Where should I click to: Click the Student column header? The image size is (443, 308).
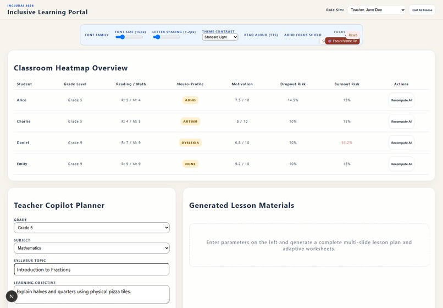click(x=24, y=84)
